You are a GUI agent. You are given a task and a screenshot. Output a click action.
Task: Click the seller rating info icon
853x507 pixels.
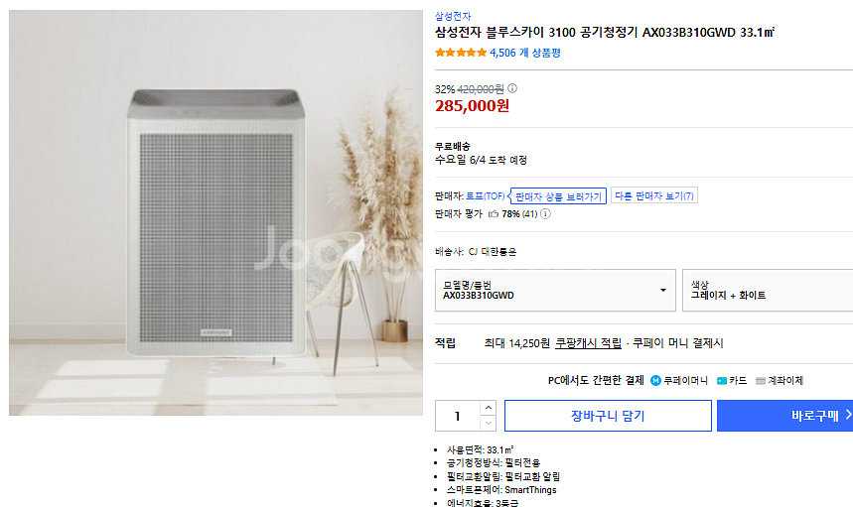tap(545, 213)
